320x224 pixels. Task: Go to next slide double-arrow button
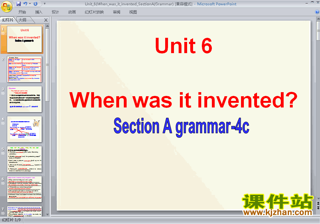[318, 207]
